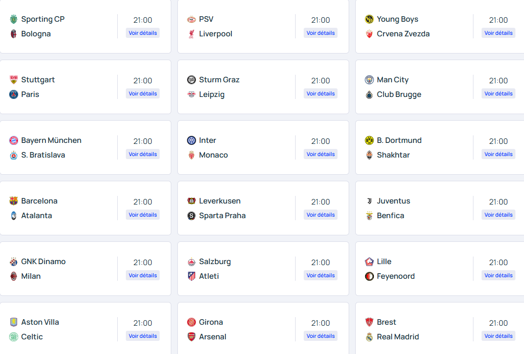Click the Arsenal club crest
Image resolution: width=524 pixels, height=354 pixels.
tap(192, 337)
